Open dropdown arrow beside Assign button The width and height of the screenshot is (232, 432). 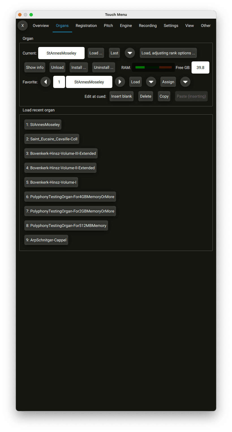(185, 82)
